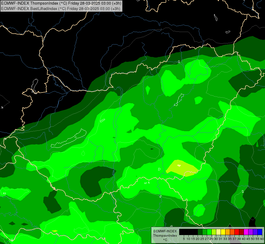265x244 pixels.
Task: Click the legend tick label '40'
Action: tap(244, 239)
